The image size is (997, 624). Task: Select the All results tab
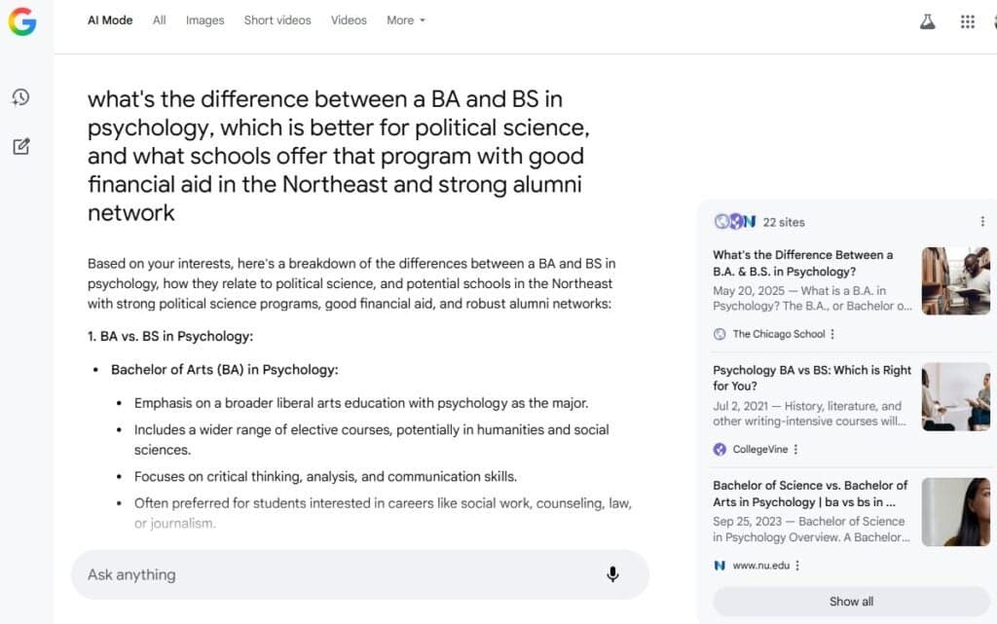tap(159, 20)
